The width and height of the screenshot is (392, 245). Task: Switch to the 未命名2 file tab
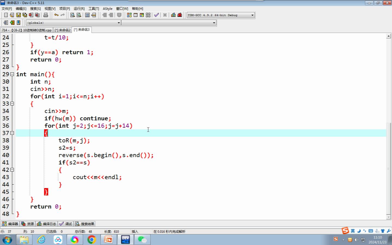(x=62, y=30)
